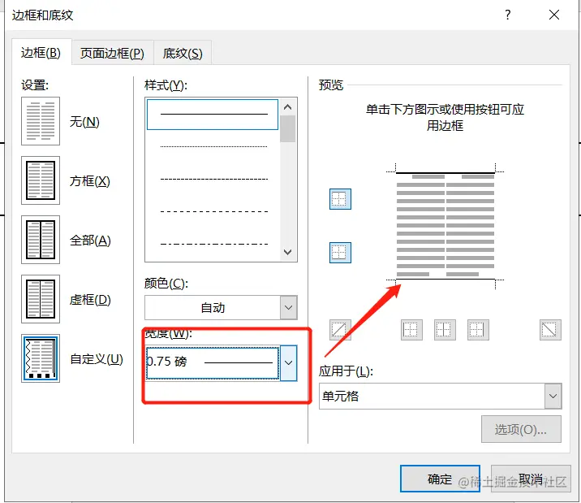Image resolution: width=581 pixels, height=503 pixels.
Task: Click the 取消 button
Action: click(x=531, y=479)
